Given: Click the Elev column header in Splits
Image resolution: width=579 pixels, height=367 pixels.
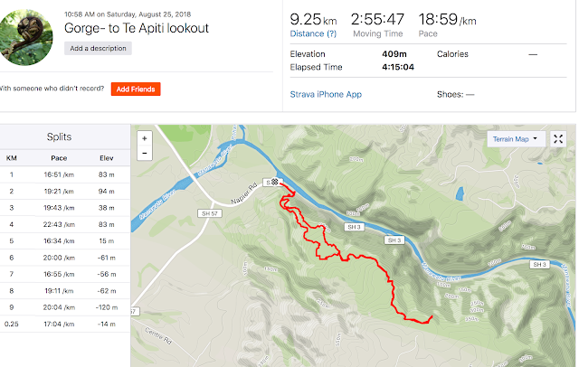Looking at the screenshot, I should tap(107, 157).
